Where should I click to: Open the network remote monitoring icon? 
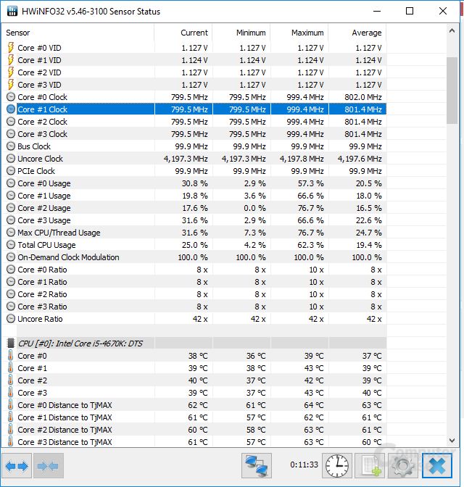pos(257,465)
